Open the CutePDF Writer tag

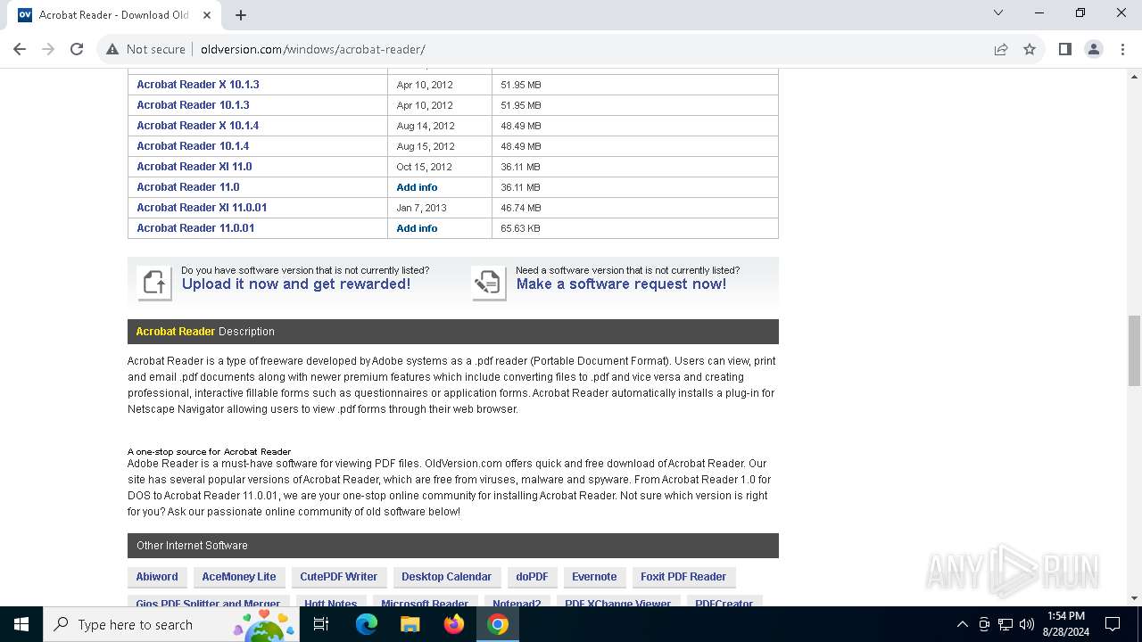click(339, 577)
